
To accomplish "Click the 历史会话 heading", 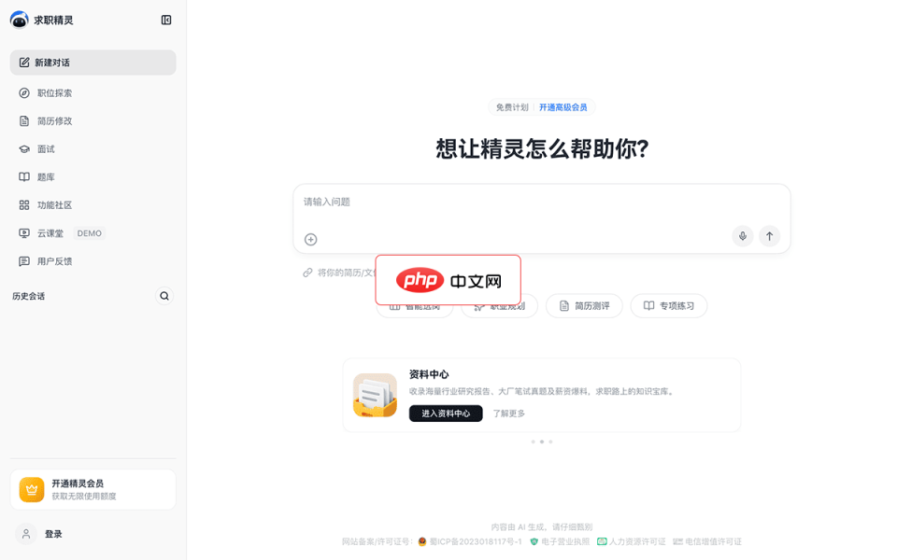I will point(29,296).
